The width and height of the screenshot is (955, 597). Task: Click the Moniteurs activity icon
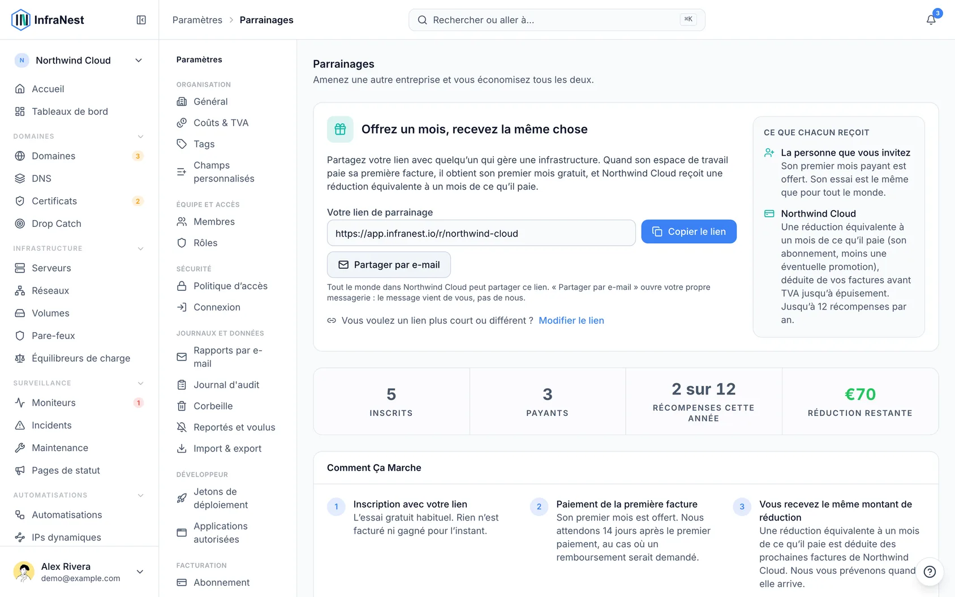[x=20, y=402]
